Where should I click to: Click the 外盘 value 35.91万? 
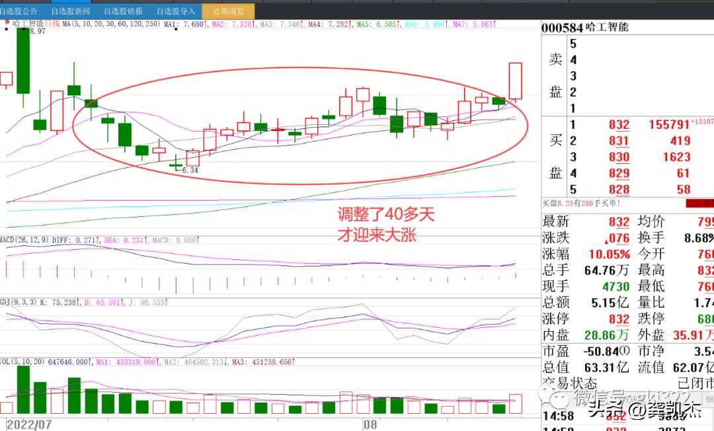[x=694, y=335]
